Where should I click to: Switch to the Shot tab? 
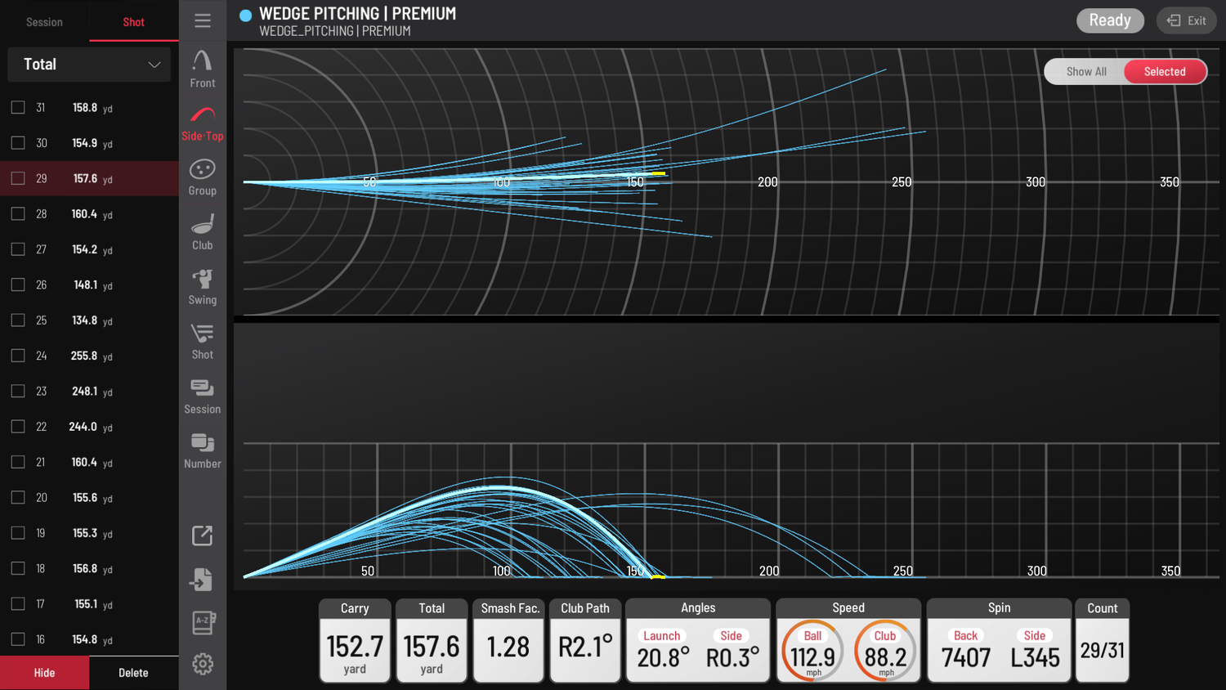click(x=134, y=22)
